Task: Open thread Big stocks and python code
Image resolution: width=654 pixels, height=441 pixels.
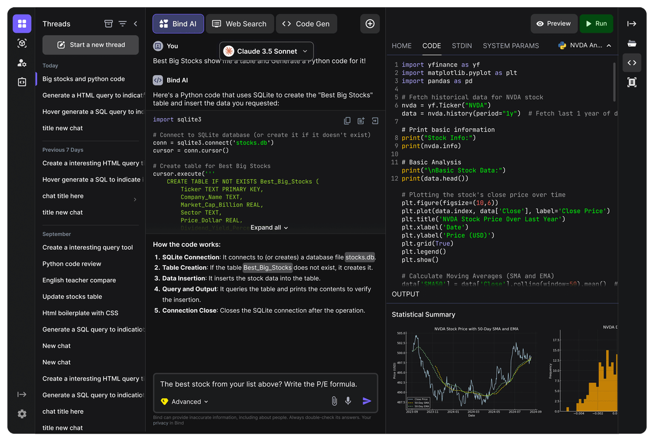Action: click(84, 79)
